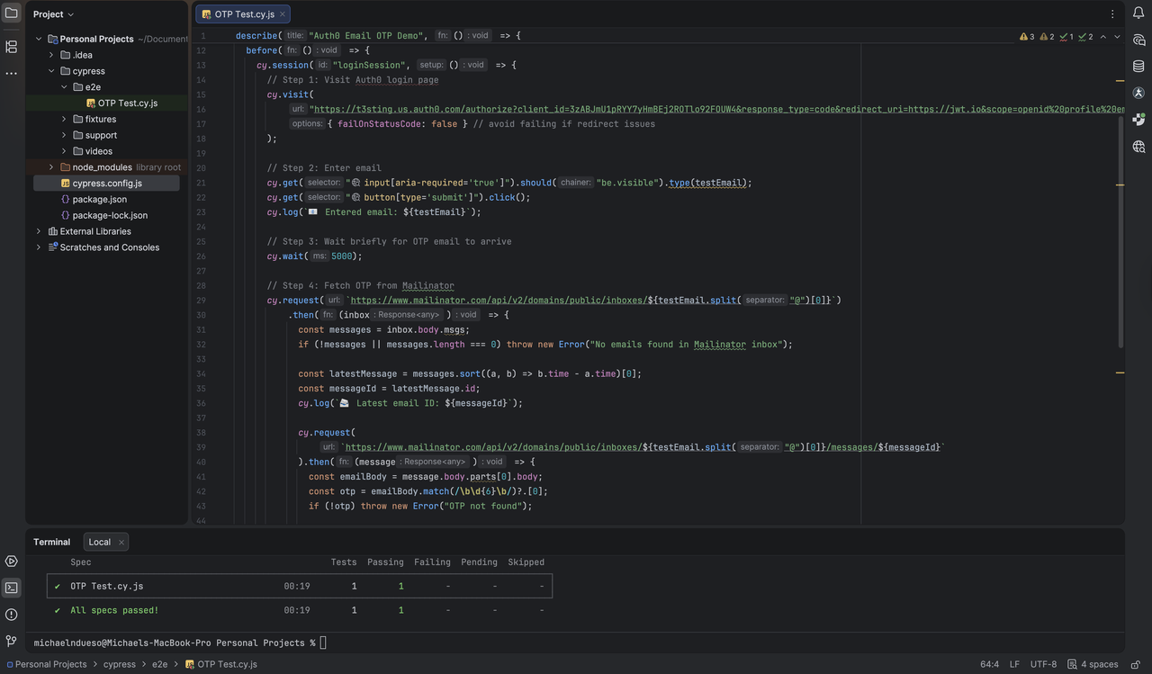1152x674 pixels.
Task: Open editor tab options three-dot menu
Action: [1112, 14]
